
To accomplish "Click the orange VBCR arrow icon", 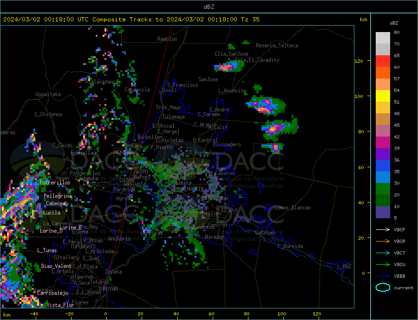I will click(383, 242).
